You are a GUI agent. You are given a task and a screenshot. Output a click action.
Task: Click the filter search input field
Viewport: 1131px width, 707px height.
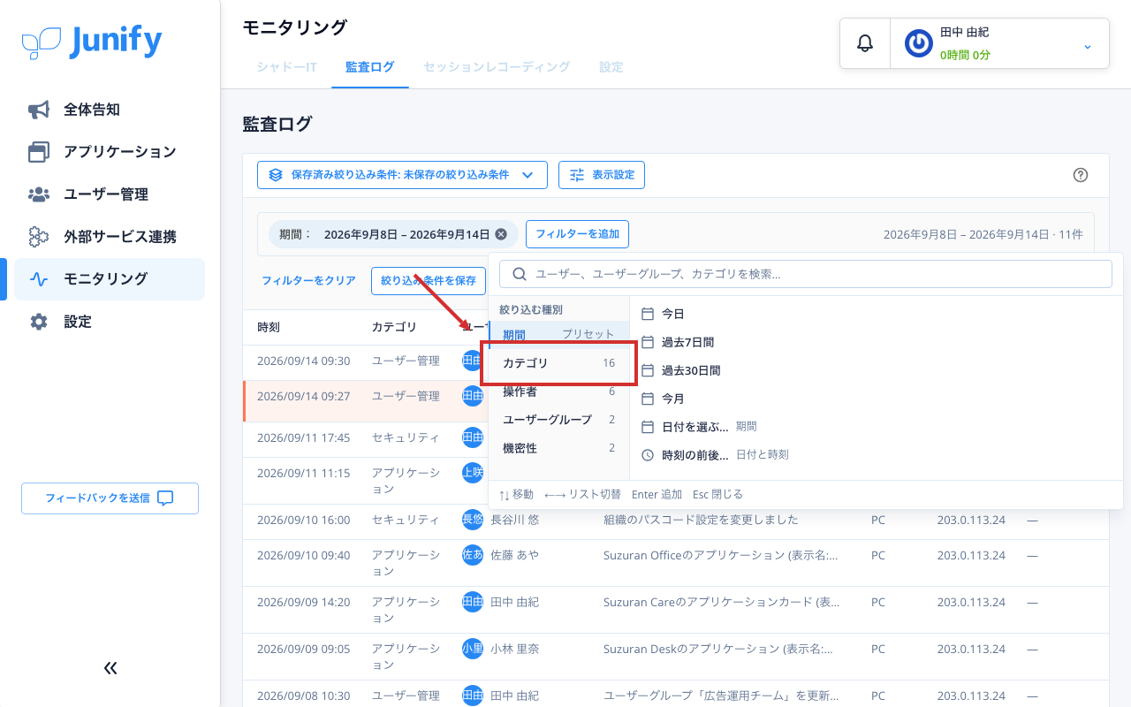pos(806,274)
